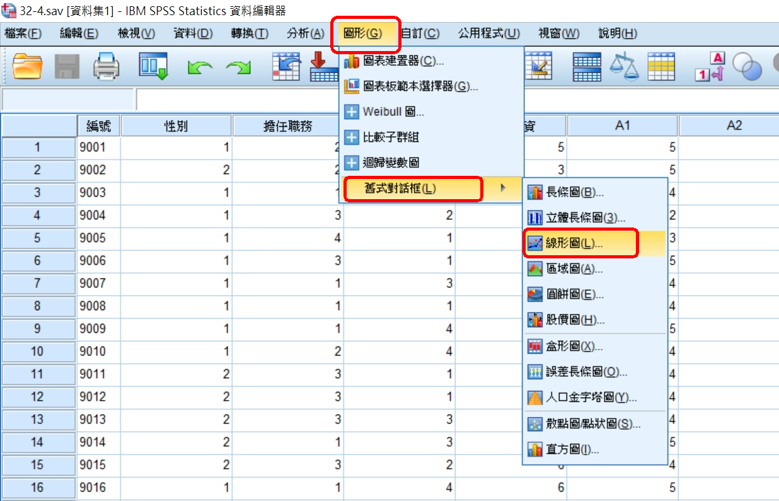
Task: Choose 圖表建置器 from the Graphs menu
Action: tap(403, 61)
